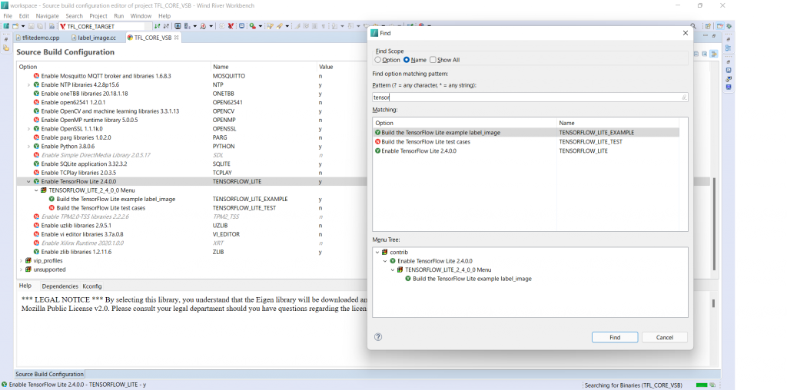Viewport: 787px width, 390px height.
Task: Click the contrib folder icon in Menu Tree
Action: [384, 252]
